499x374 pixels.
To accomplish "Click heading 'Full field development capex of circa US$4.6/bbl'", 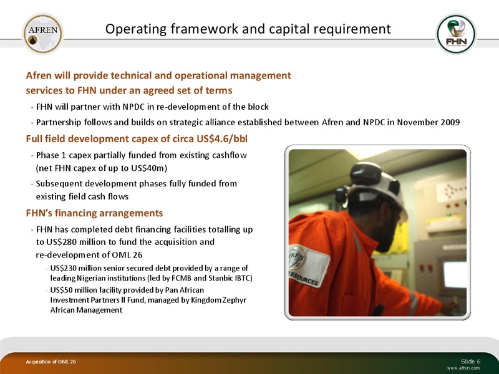I will coord(137,139).
